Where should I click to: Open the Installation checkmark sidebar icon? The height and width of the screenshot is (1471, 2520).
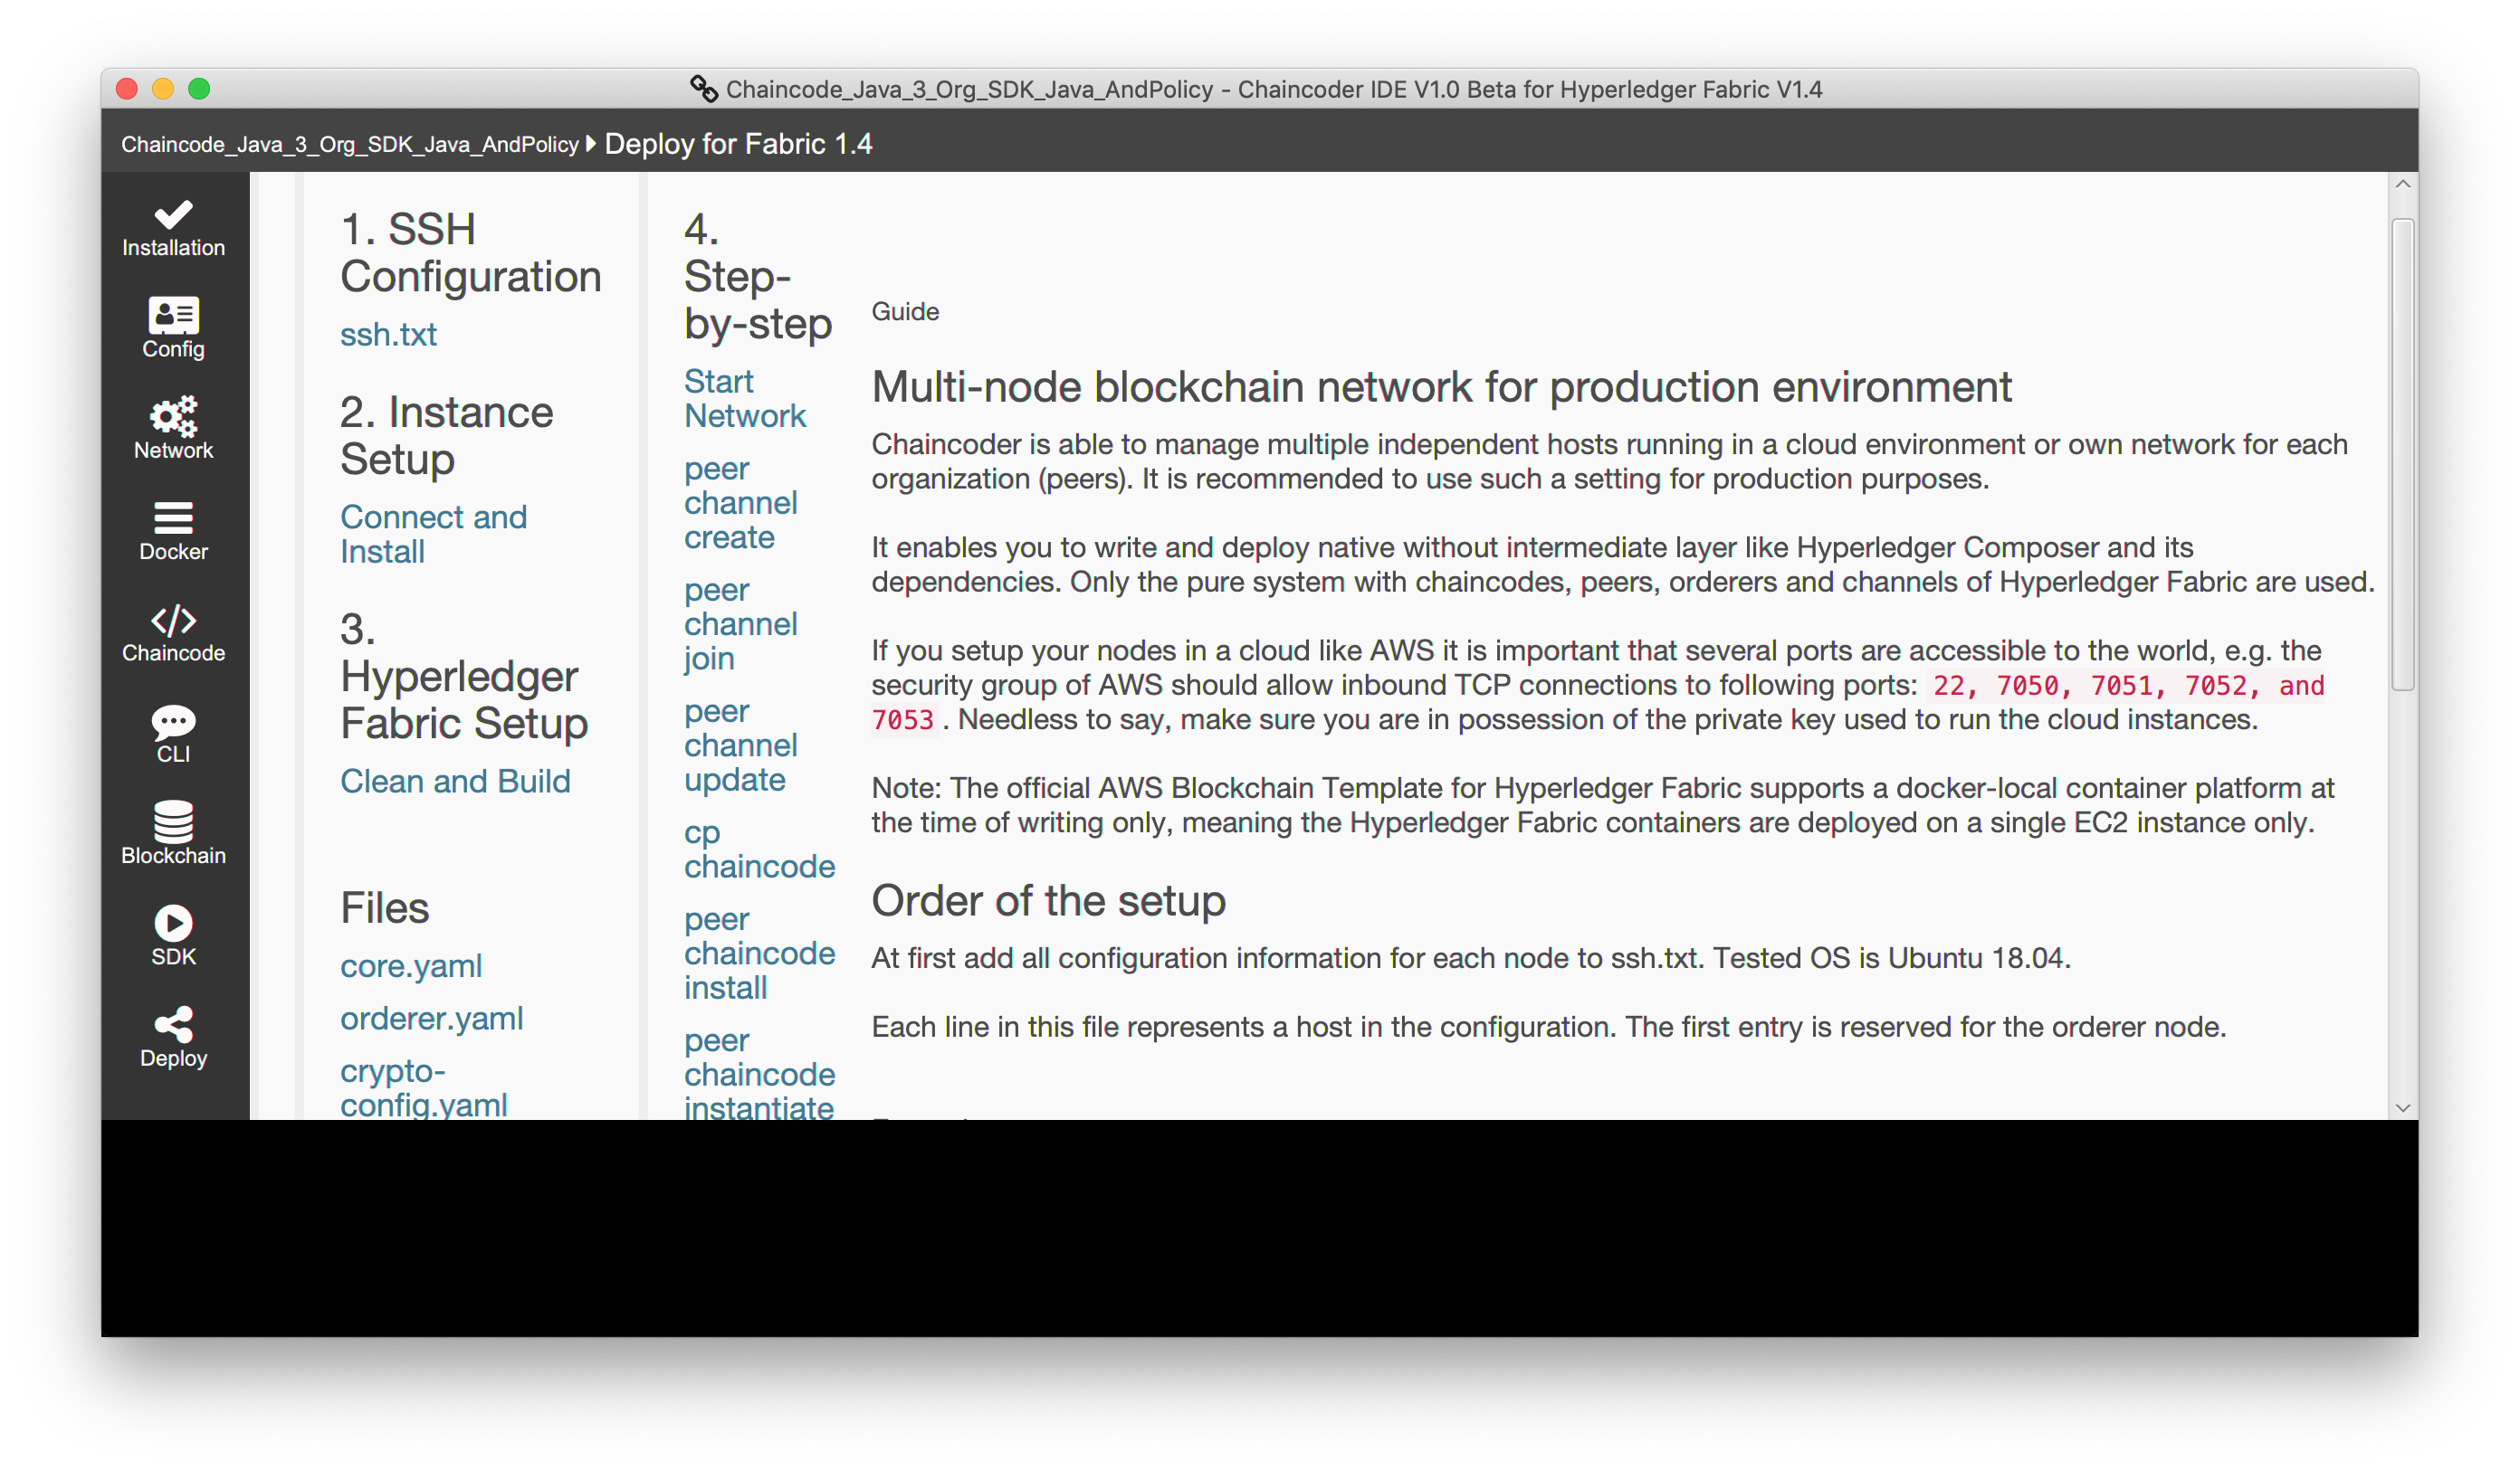pyautogui.click(x=173, y=216)
